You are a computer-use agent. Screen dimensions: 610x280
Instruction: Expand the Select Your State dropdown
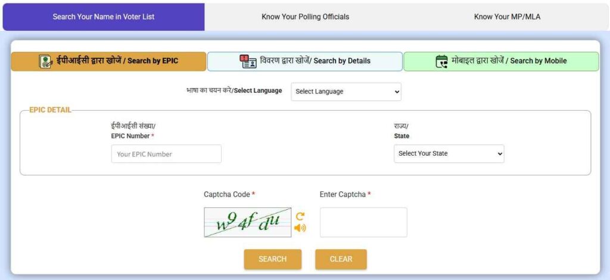click(x=449, y=153)
